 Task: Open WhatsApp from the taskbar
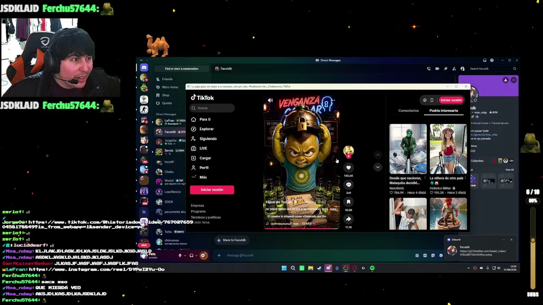click(302, 268)
